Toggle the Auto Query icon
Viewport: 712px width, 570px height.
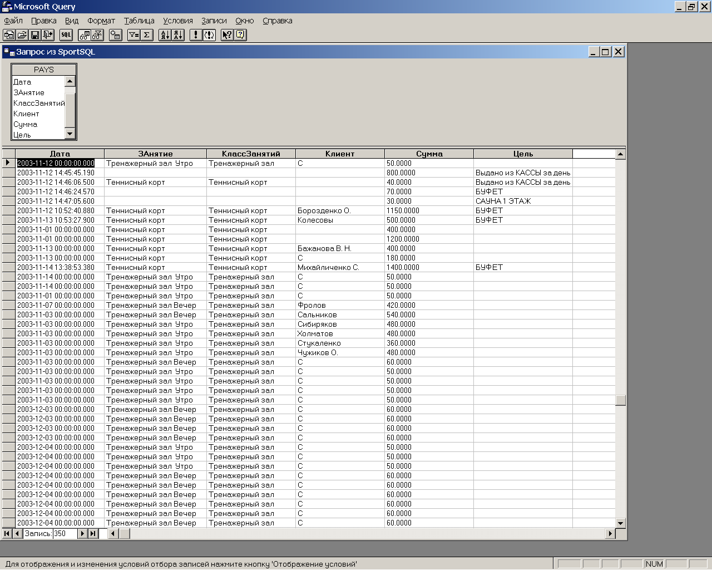(209, 35)
